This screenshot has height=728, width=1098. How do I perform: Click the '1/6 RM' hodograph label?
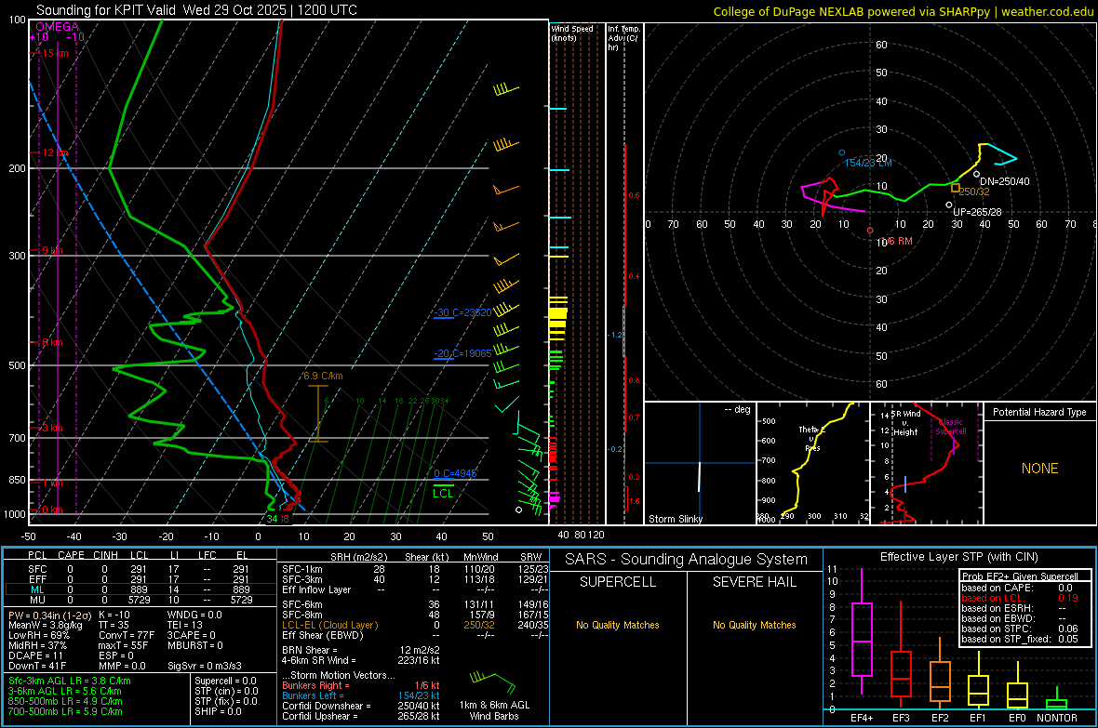coord(895,242)
